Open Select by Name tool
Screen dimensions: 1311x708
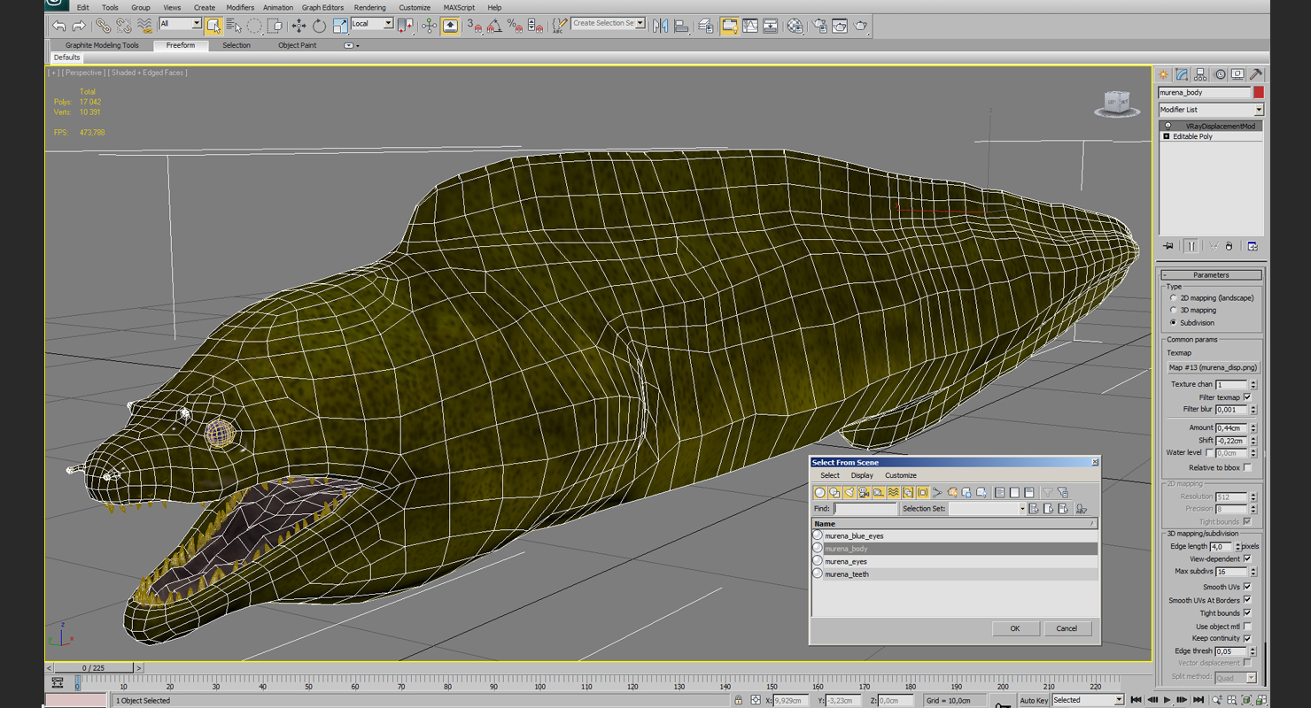coord(234,26)
